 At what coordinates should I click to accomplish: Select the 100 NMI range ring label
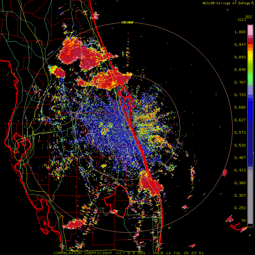[127, 22]
